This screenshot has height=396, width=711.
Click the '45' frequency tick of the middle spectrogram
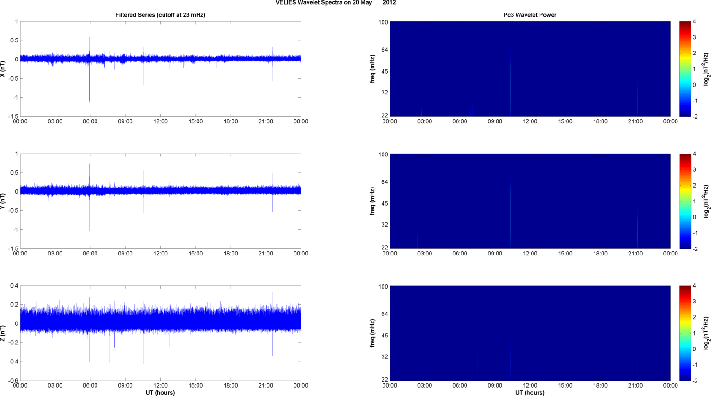[384, 203]
